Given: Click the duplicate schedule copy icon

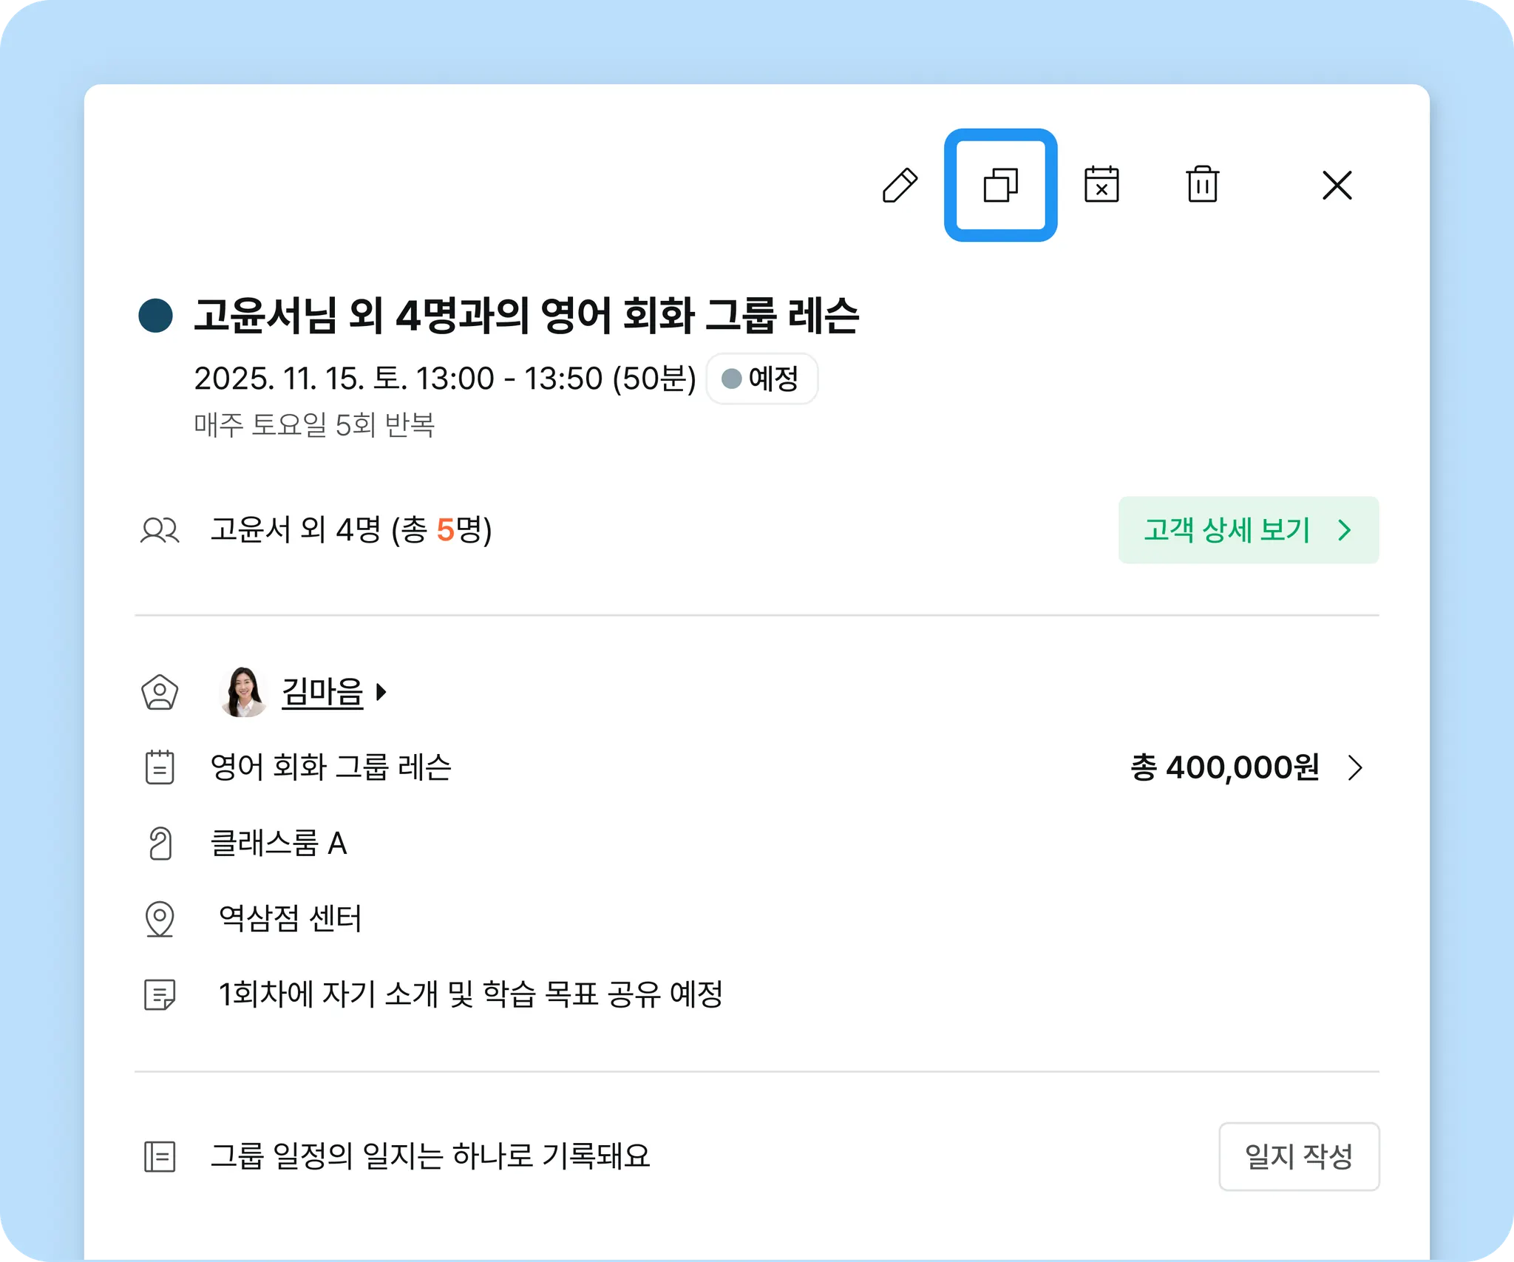Looking at the screenshot, I should point(1000,185).
